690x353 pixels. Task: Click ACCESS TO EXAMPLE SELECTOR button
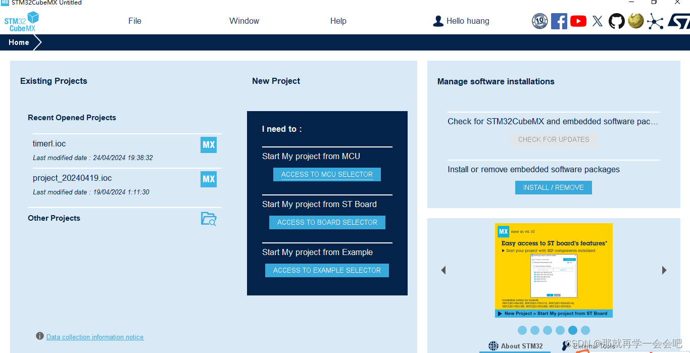coord(327,270)
